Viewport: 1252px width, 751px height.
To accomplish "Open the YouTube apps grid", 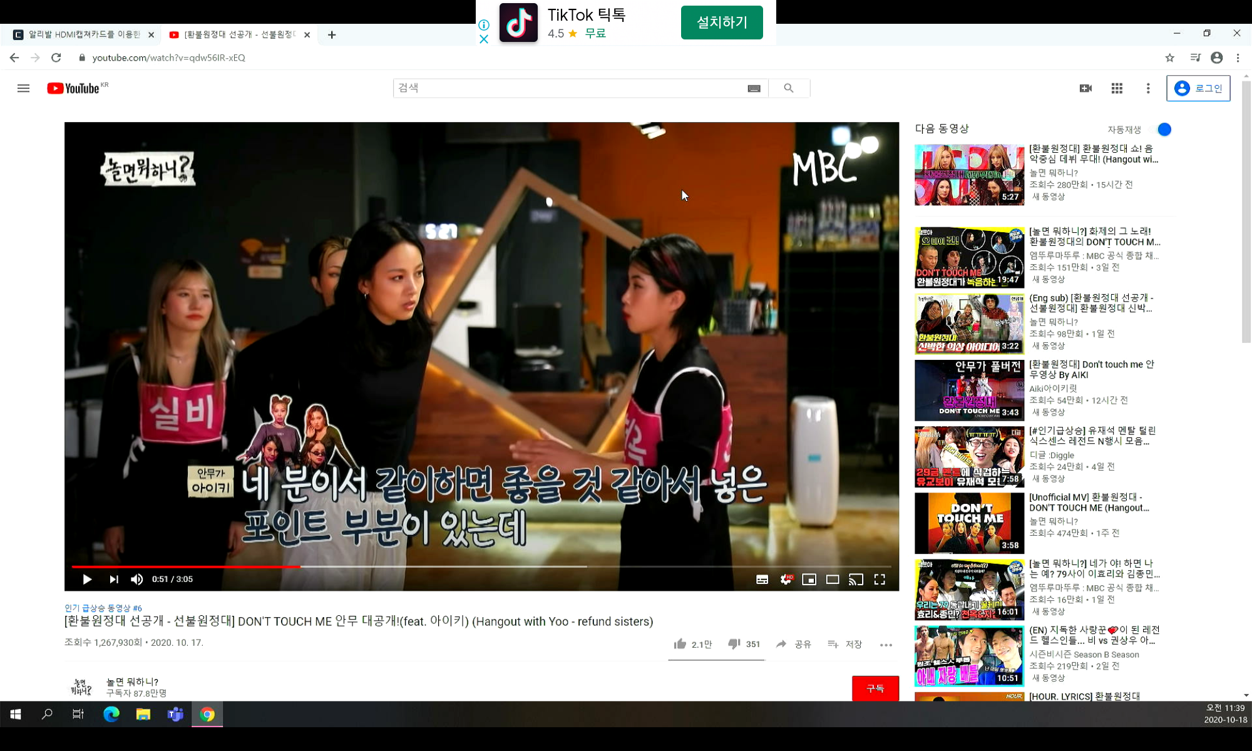I will (x=1117, y=88).
